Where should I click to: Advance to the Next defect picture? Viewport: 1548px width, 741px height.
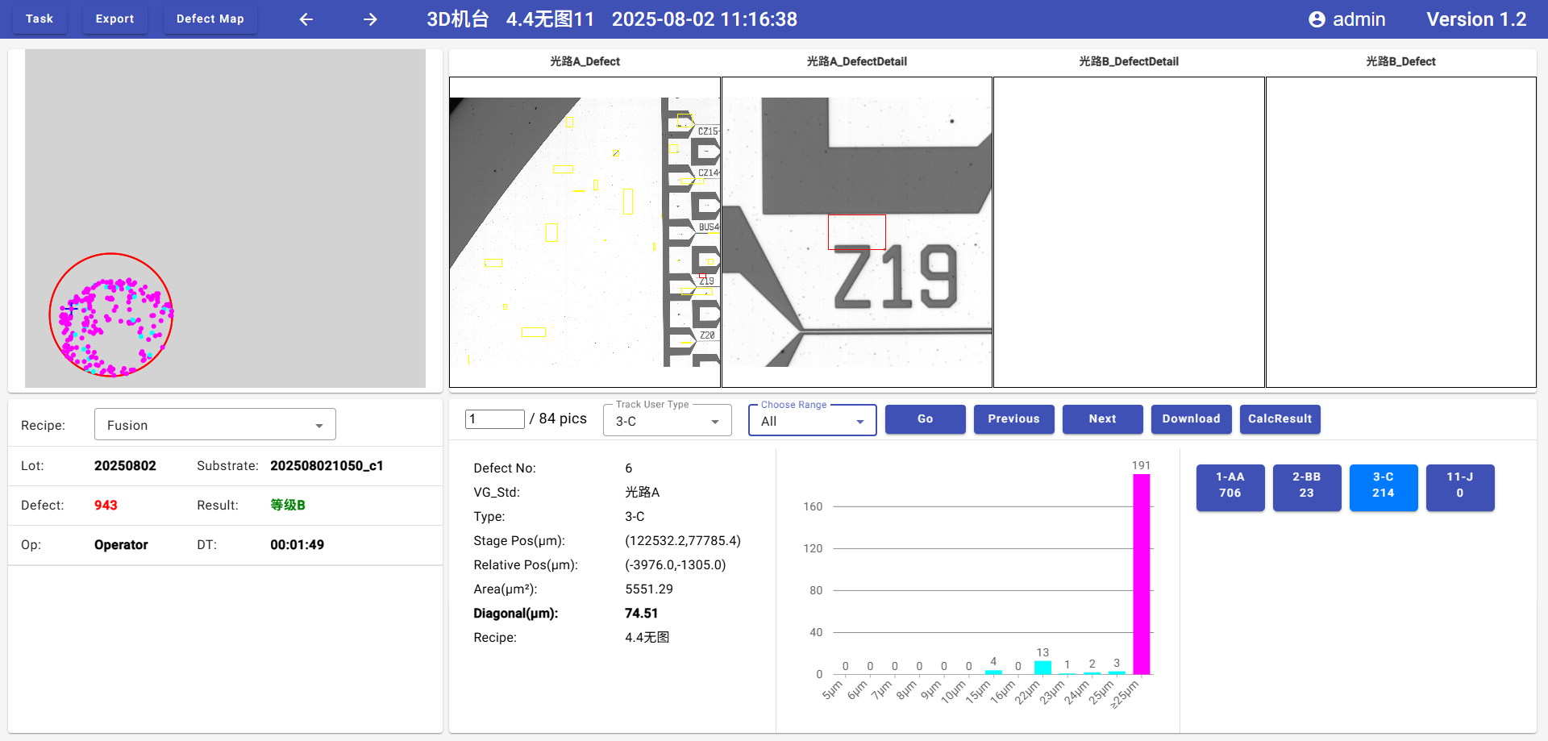tap(1102, 419)
